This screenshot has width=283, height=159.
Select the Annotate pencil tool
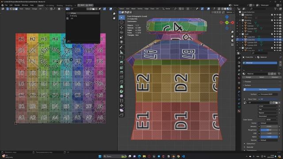[x=122, y=47]
